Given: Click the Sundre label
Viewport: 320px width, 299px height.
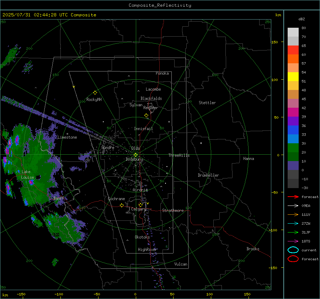Looking at the screenshot, I should pos(108,147).
